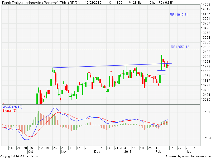Select the RP14010.81 price target label
The image size is (211, 158).
click(179, 14)
